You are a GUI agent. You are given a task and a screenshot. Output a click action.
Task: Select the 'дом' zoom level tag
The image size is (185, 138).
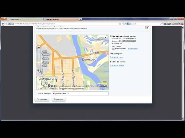(x=45, y=66)
